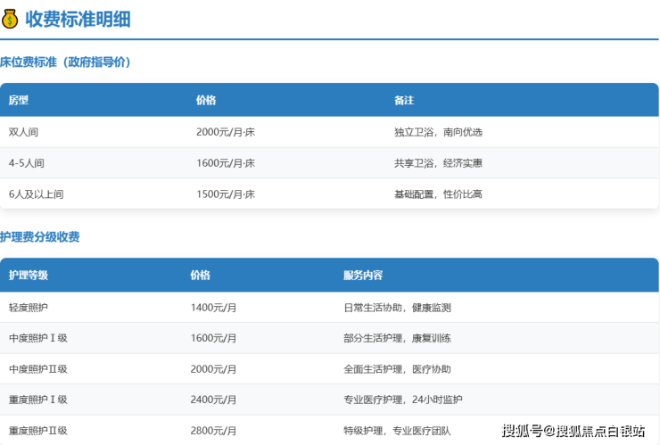Click the 2000元/月·床 price cell

point(226,132)
